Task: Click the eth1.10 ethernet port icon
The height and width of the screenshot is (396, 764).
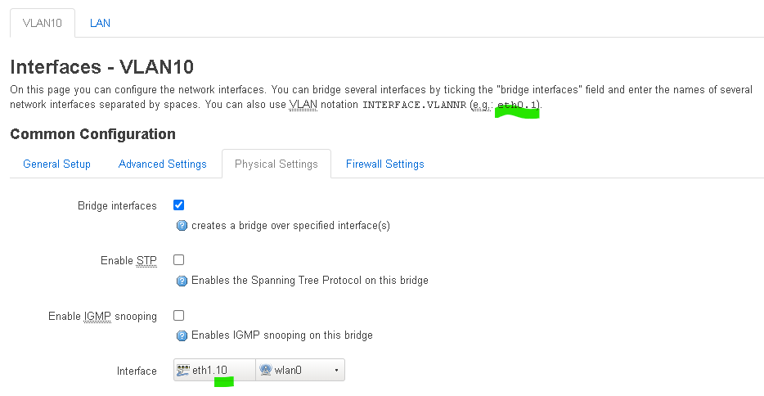Action: pyautogui.click(x=183, y=370)
